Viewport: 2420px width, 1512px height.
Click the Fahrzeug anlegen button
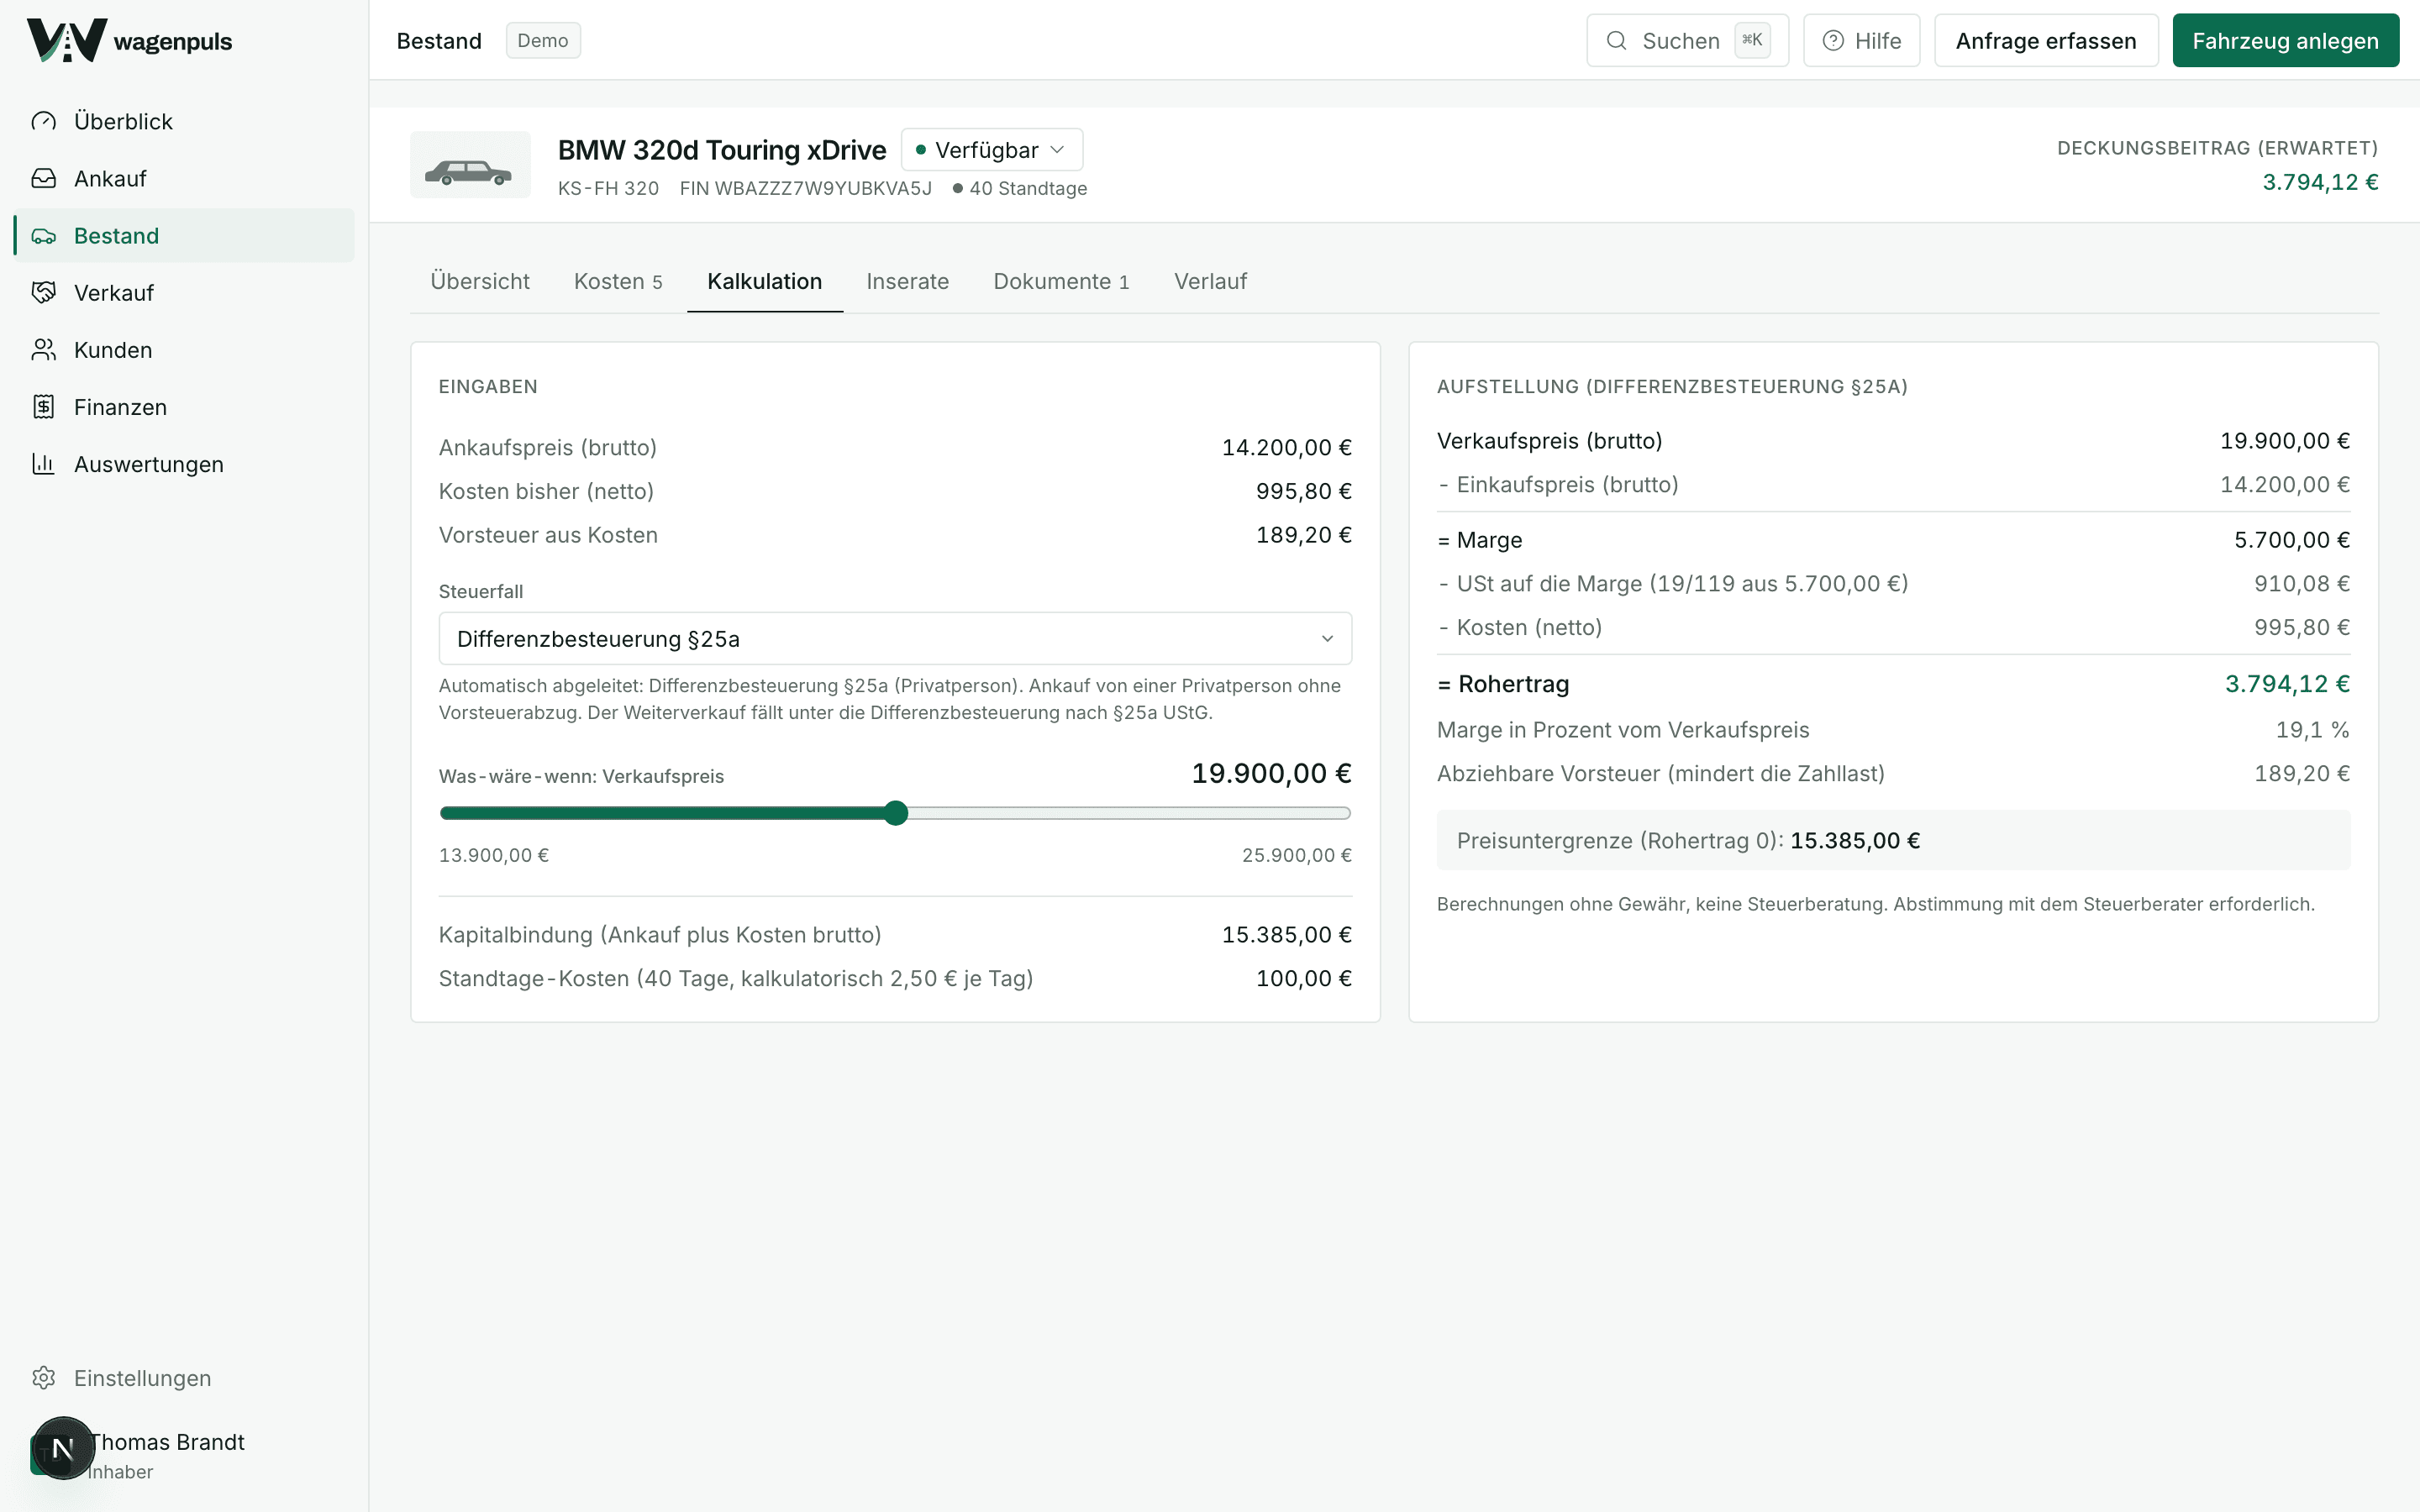pyautogui.click(x=2285, y=41)
